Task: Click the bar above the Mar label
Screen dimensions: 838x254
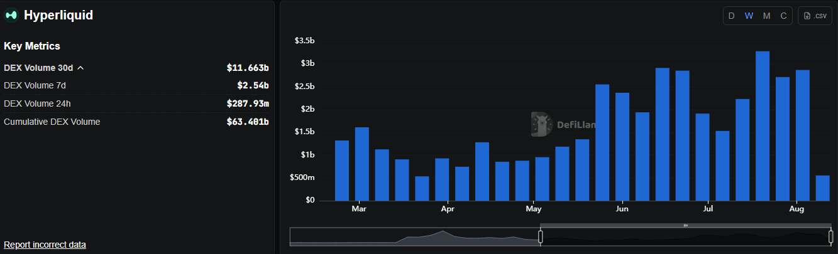Action: coord(361,164)
